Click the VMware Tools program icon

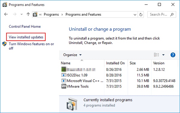click(64, 86)
